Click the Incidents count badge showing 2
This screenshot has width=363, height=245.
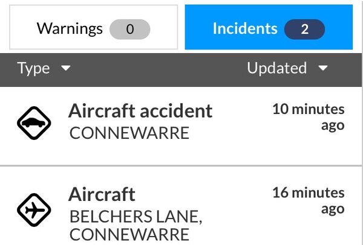pos(304,28)
